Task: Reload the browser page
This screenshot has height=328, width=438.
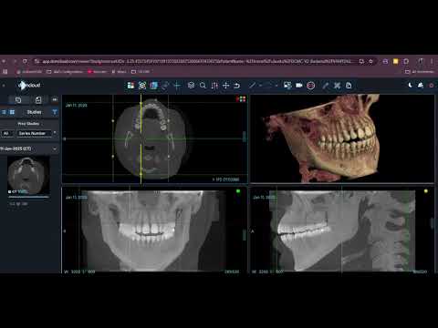Action: click(25, 61)
